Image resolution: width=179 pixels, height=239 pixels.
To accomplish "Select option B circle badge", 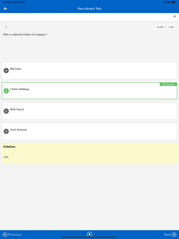I will [6, 91].
